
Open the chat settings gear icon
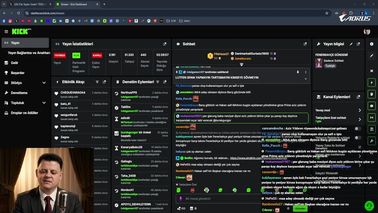pyautogui.click(x=288, y=208)
